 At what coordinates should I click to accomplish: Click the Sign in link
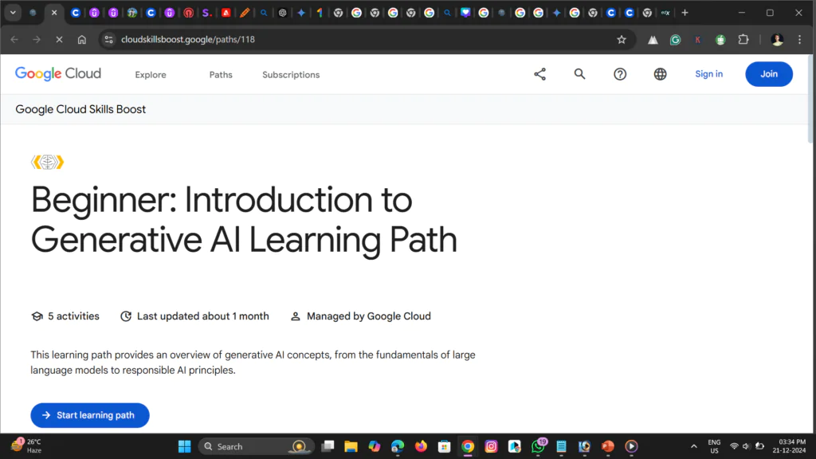coord(708,74)
